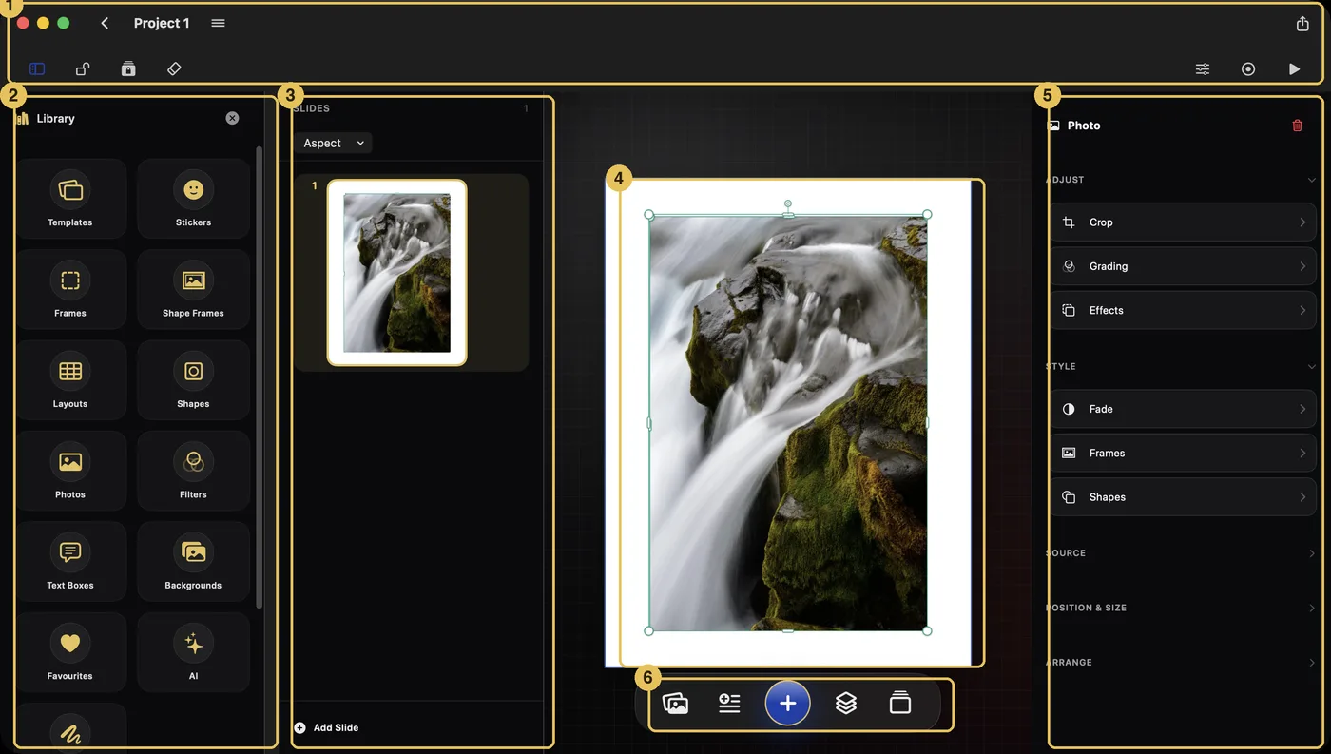Image resolution: width=1331 pixels, height=754 pixels.
Task: Open the Aspect dropdown
Action: click(333, 143)
